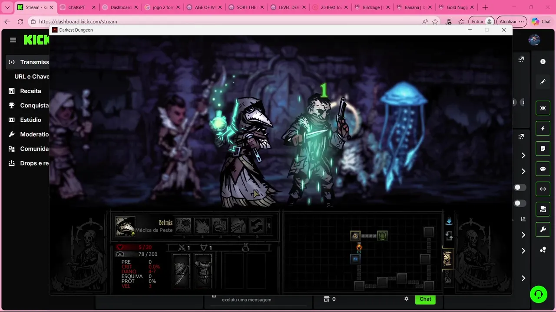Click the chat bubble sidebar icon
Screen dimensions: 556x312
point(543,169)
